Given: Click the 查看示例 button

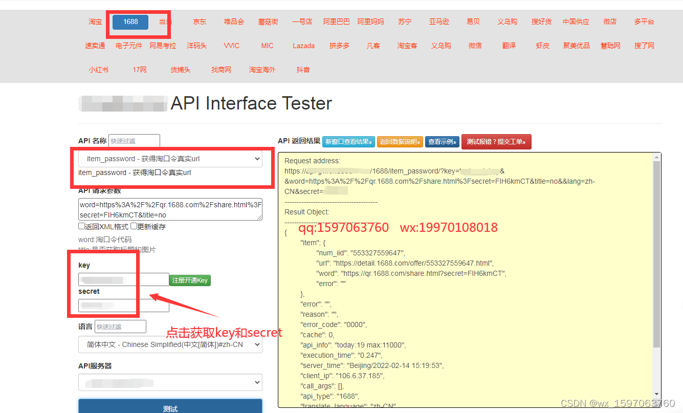Looking at the screenshot, I should [442, 142].
